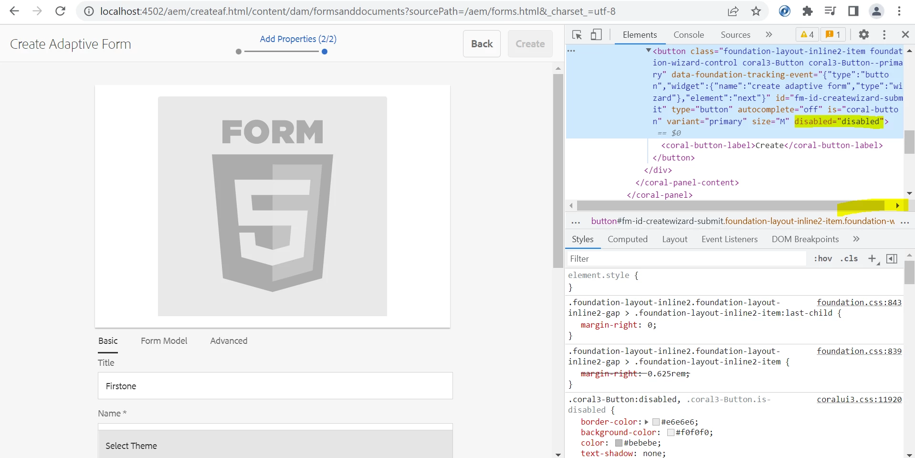The width and height of the screenshot is (915, 458).
Task: Switch to the Console tab
Action: coord(689,34)
